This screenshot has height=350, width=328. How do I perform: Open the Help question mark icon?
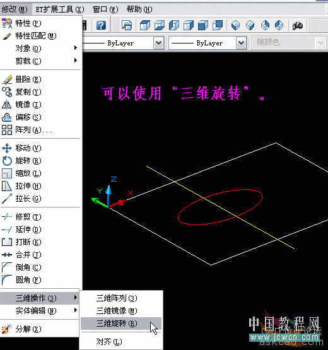click(101, 25)
